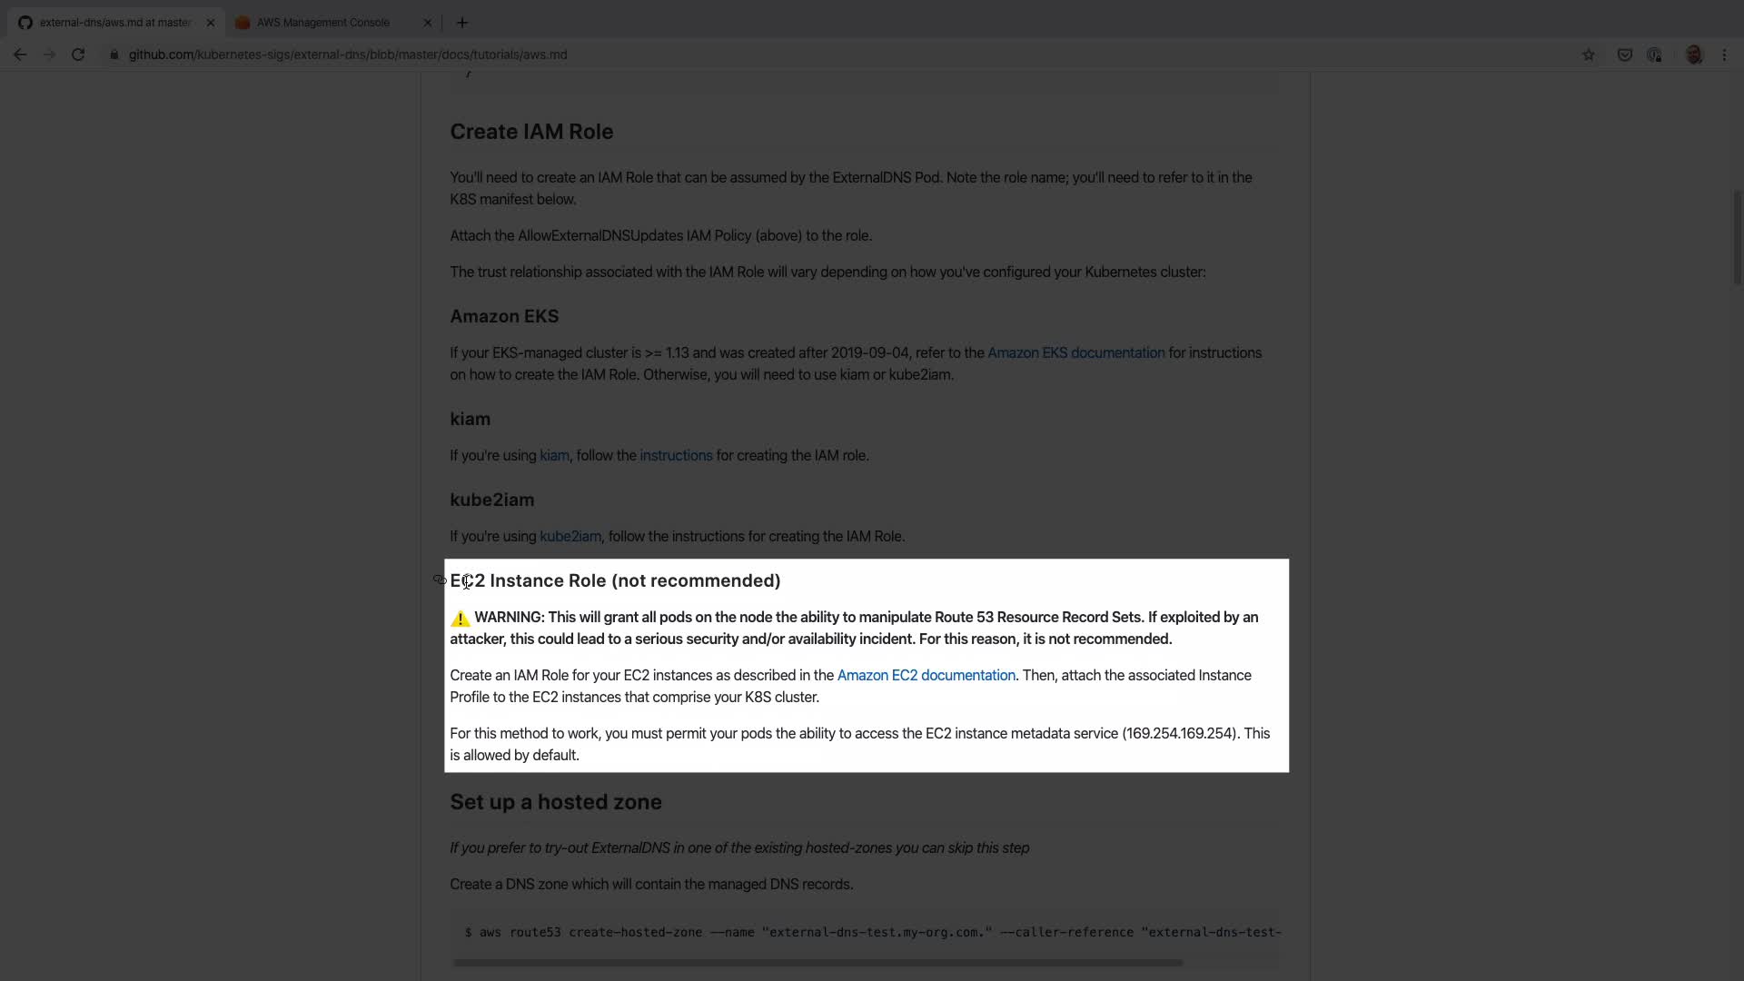The height and width of the screenshot is (981, 1744).
Task: Select the external-dns/aws.md GitHub tab
Action: point(114,23)
